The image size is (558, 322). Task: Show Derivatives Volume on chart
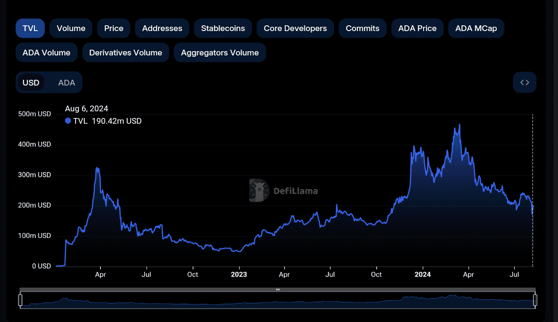click(x=125, y=53)
